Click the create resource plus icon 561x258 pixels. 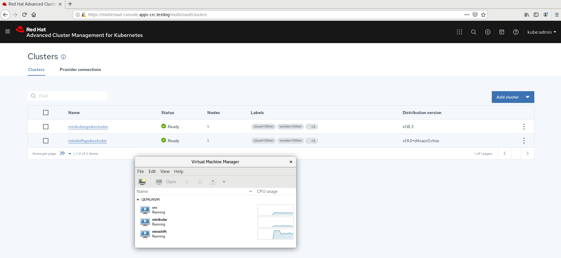click(x=487, y=32)
